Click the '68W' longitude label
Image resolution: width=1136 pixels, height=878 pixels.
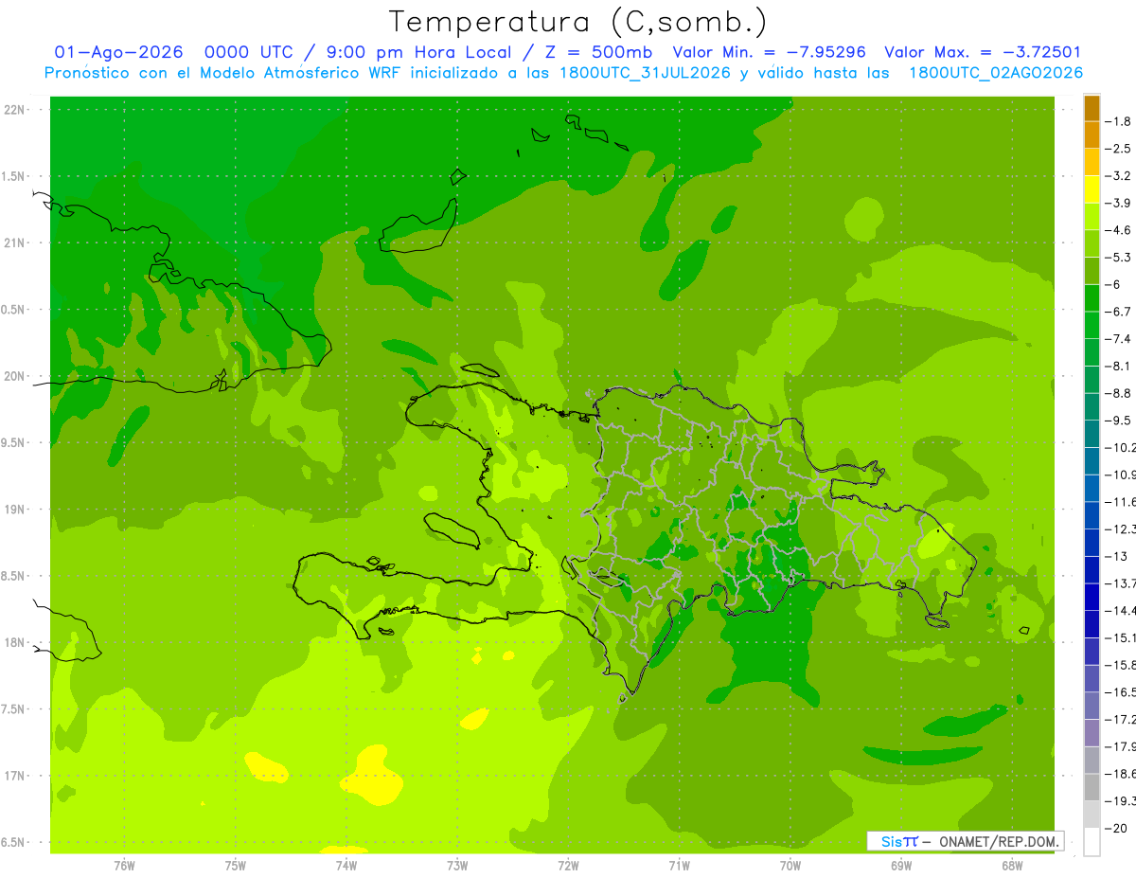pos(1012,866)
